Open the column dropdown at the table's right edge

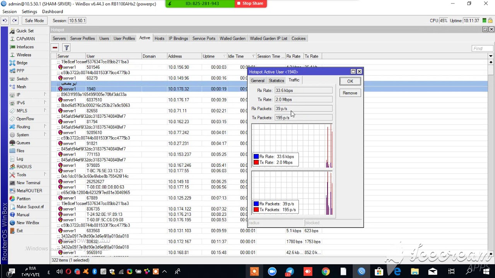pos(491,56)
